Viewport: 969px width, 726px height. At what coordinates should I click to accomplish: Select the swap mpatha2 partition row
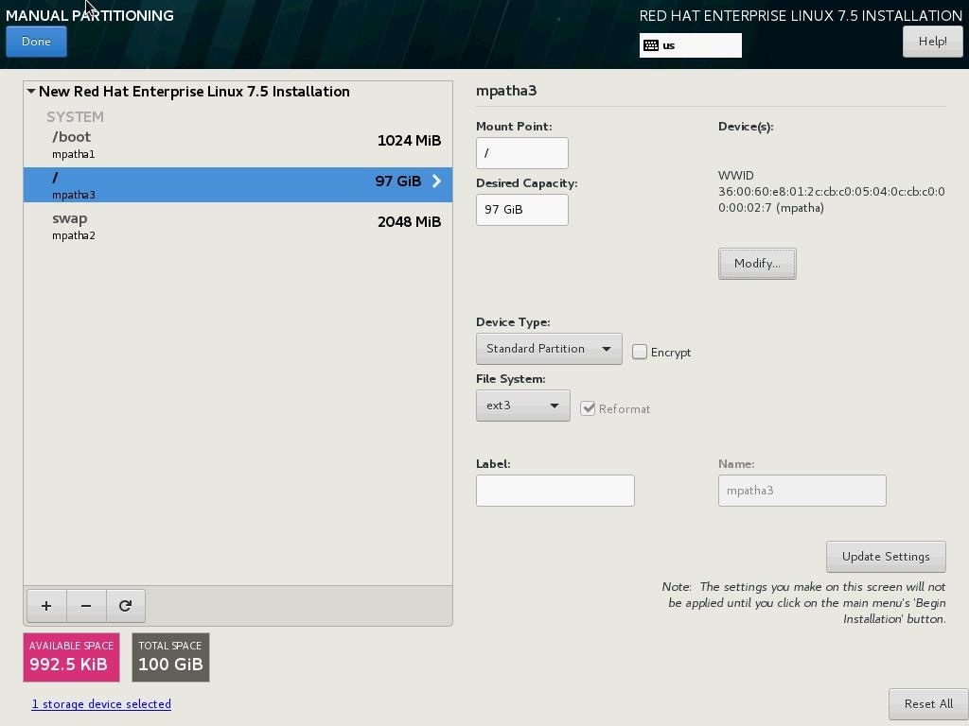tap(238, 225)
